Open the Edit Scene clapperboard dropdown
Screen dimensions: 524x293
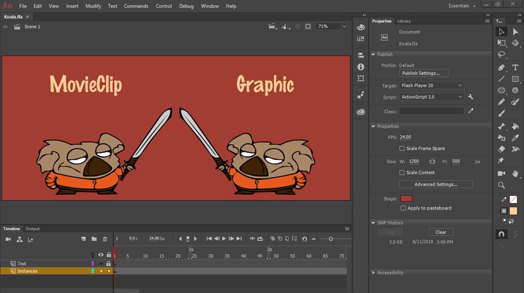click(272, 26)
